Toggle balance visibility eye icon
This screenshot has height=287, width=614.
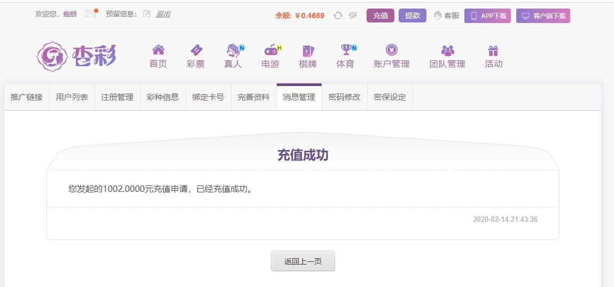point(353,15)
